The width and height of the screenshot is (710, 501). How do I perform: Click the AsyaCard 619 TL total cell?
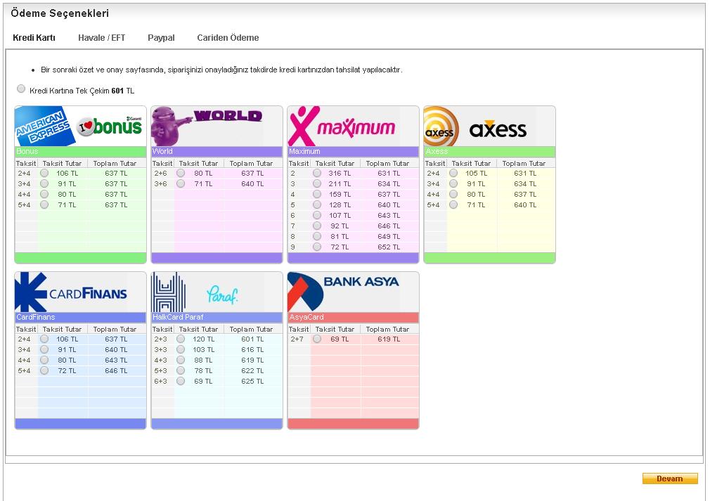(389, 339)
